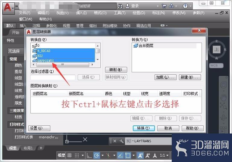This screenshot has width=232, height=162.
Task: Switch to the 布局1 layout tab
Action: (28, 148)
